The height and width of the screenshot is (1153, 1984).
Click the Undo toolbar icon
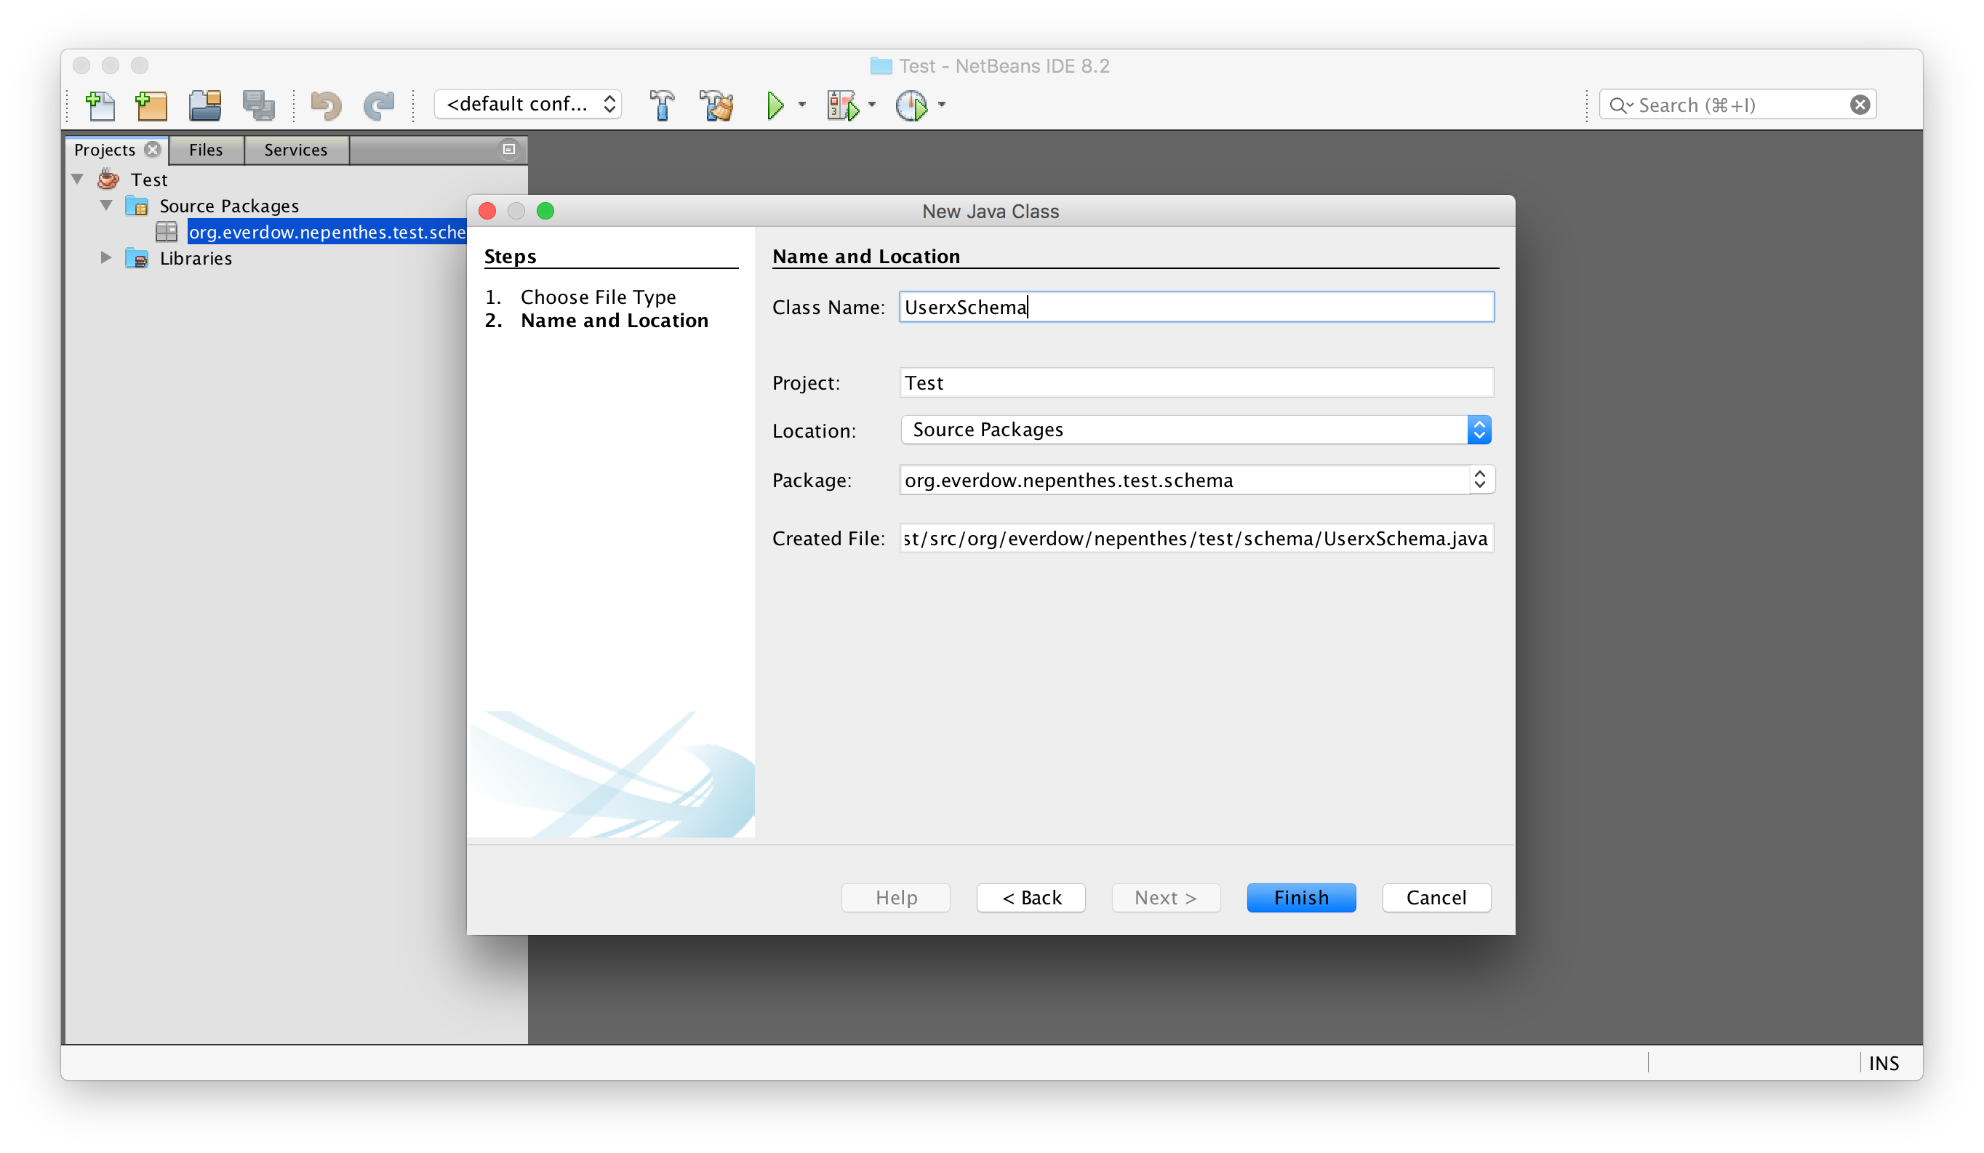tap(325, 105)
